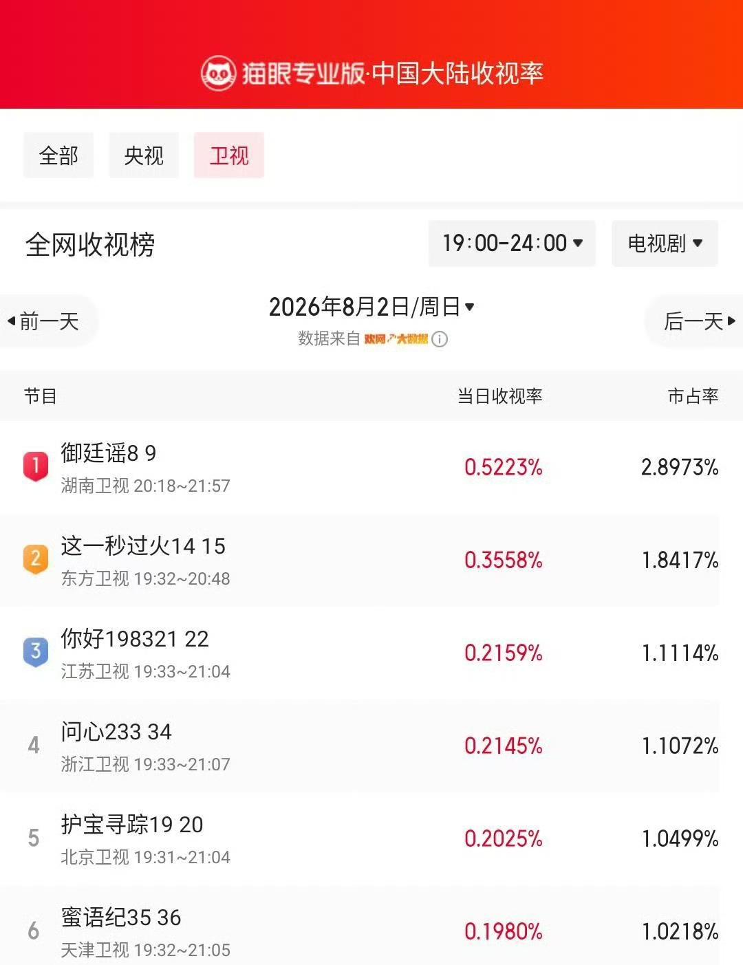This screenshot has width=743, height=965.
Task: Tap the Maoyan cat logo icon
Action: coord(218,73)
